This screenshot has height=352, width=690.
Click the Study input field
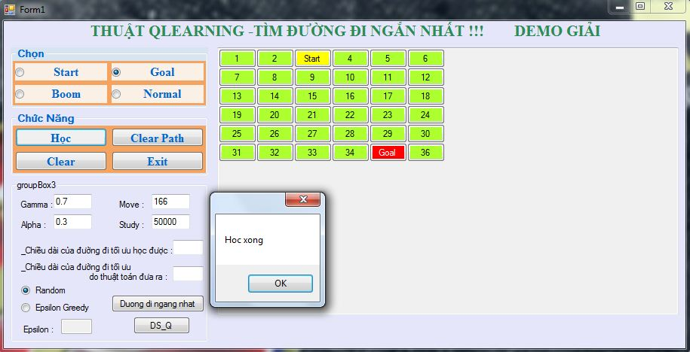[x=170, y=222]
